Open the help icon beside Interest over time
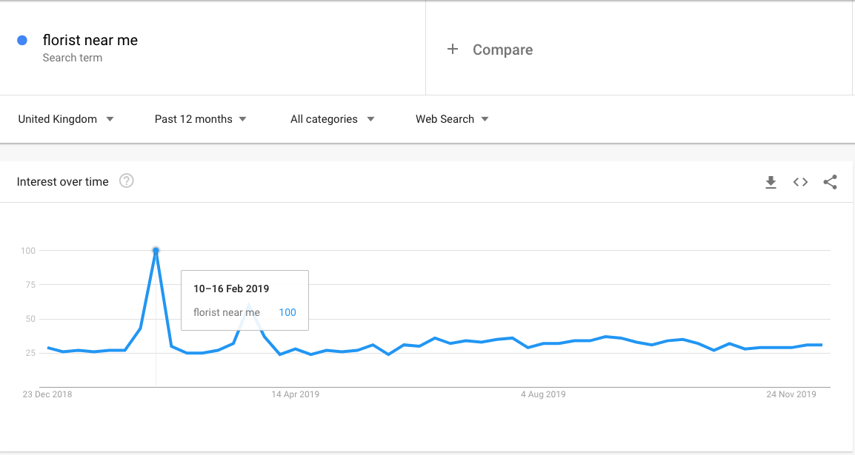Image resolution: width=855 pixels, height=455 pixels. pos(127,181)
